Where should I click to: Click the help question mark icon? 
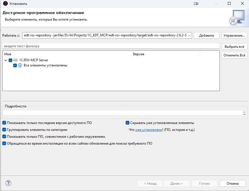[x=8, y=183]
